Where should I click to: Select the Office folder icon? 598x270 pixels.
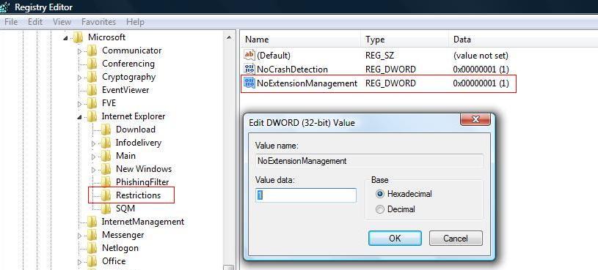pyautogui.click(x=92, y=261)
